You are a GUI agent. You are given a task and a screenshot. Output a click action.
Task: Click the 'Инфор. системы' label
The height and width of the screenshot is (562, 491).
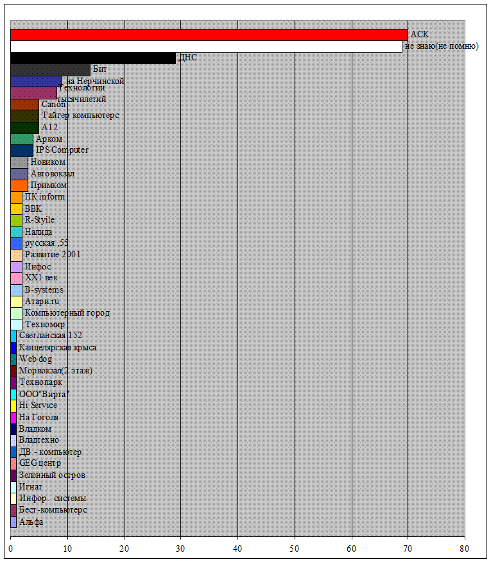pos(53,498)
